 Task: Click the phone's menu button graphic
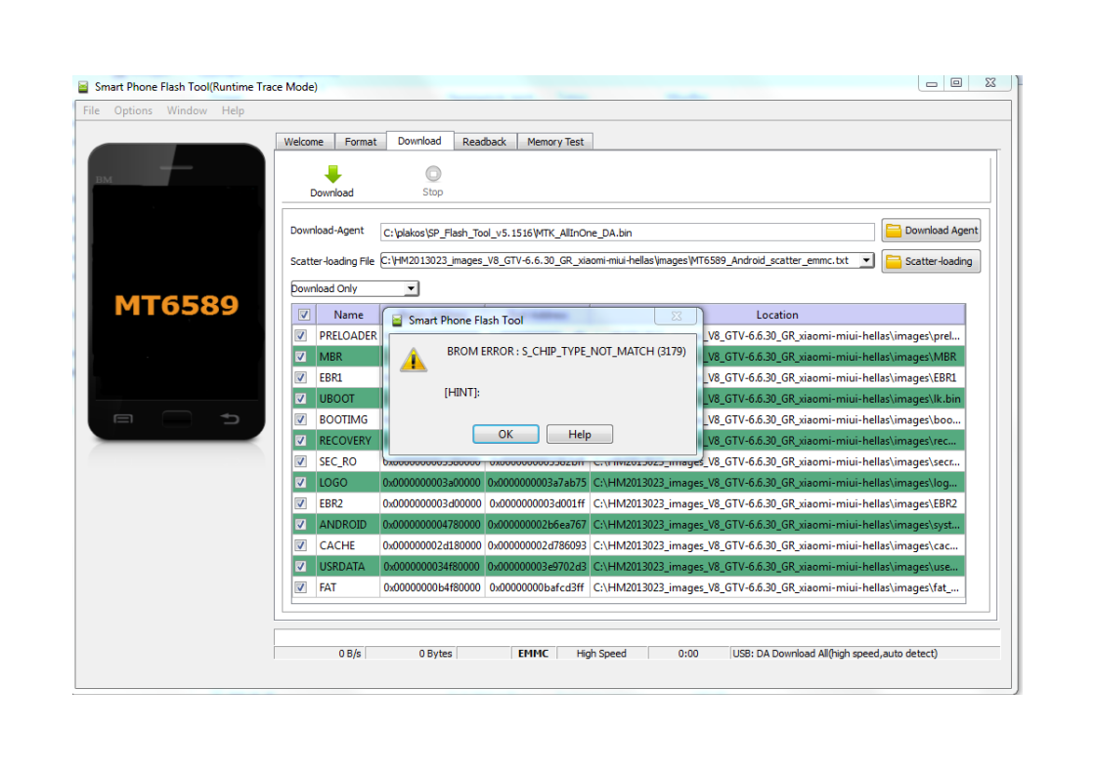tap(123, 419)
